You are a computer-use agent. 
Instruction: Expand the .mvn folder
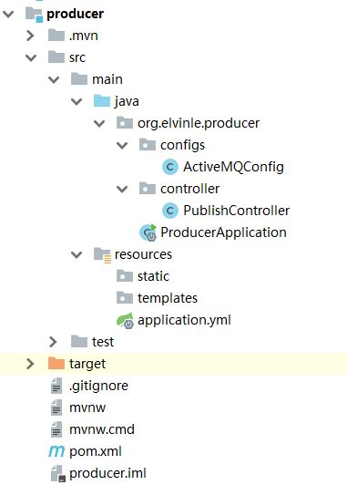pyautogui.click(x=30, y=36)
